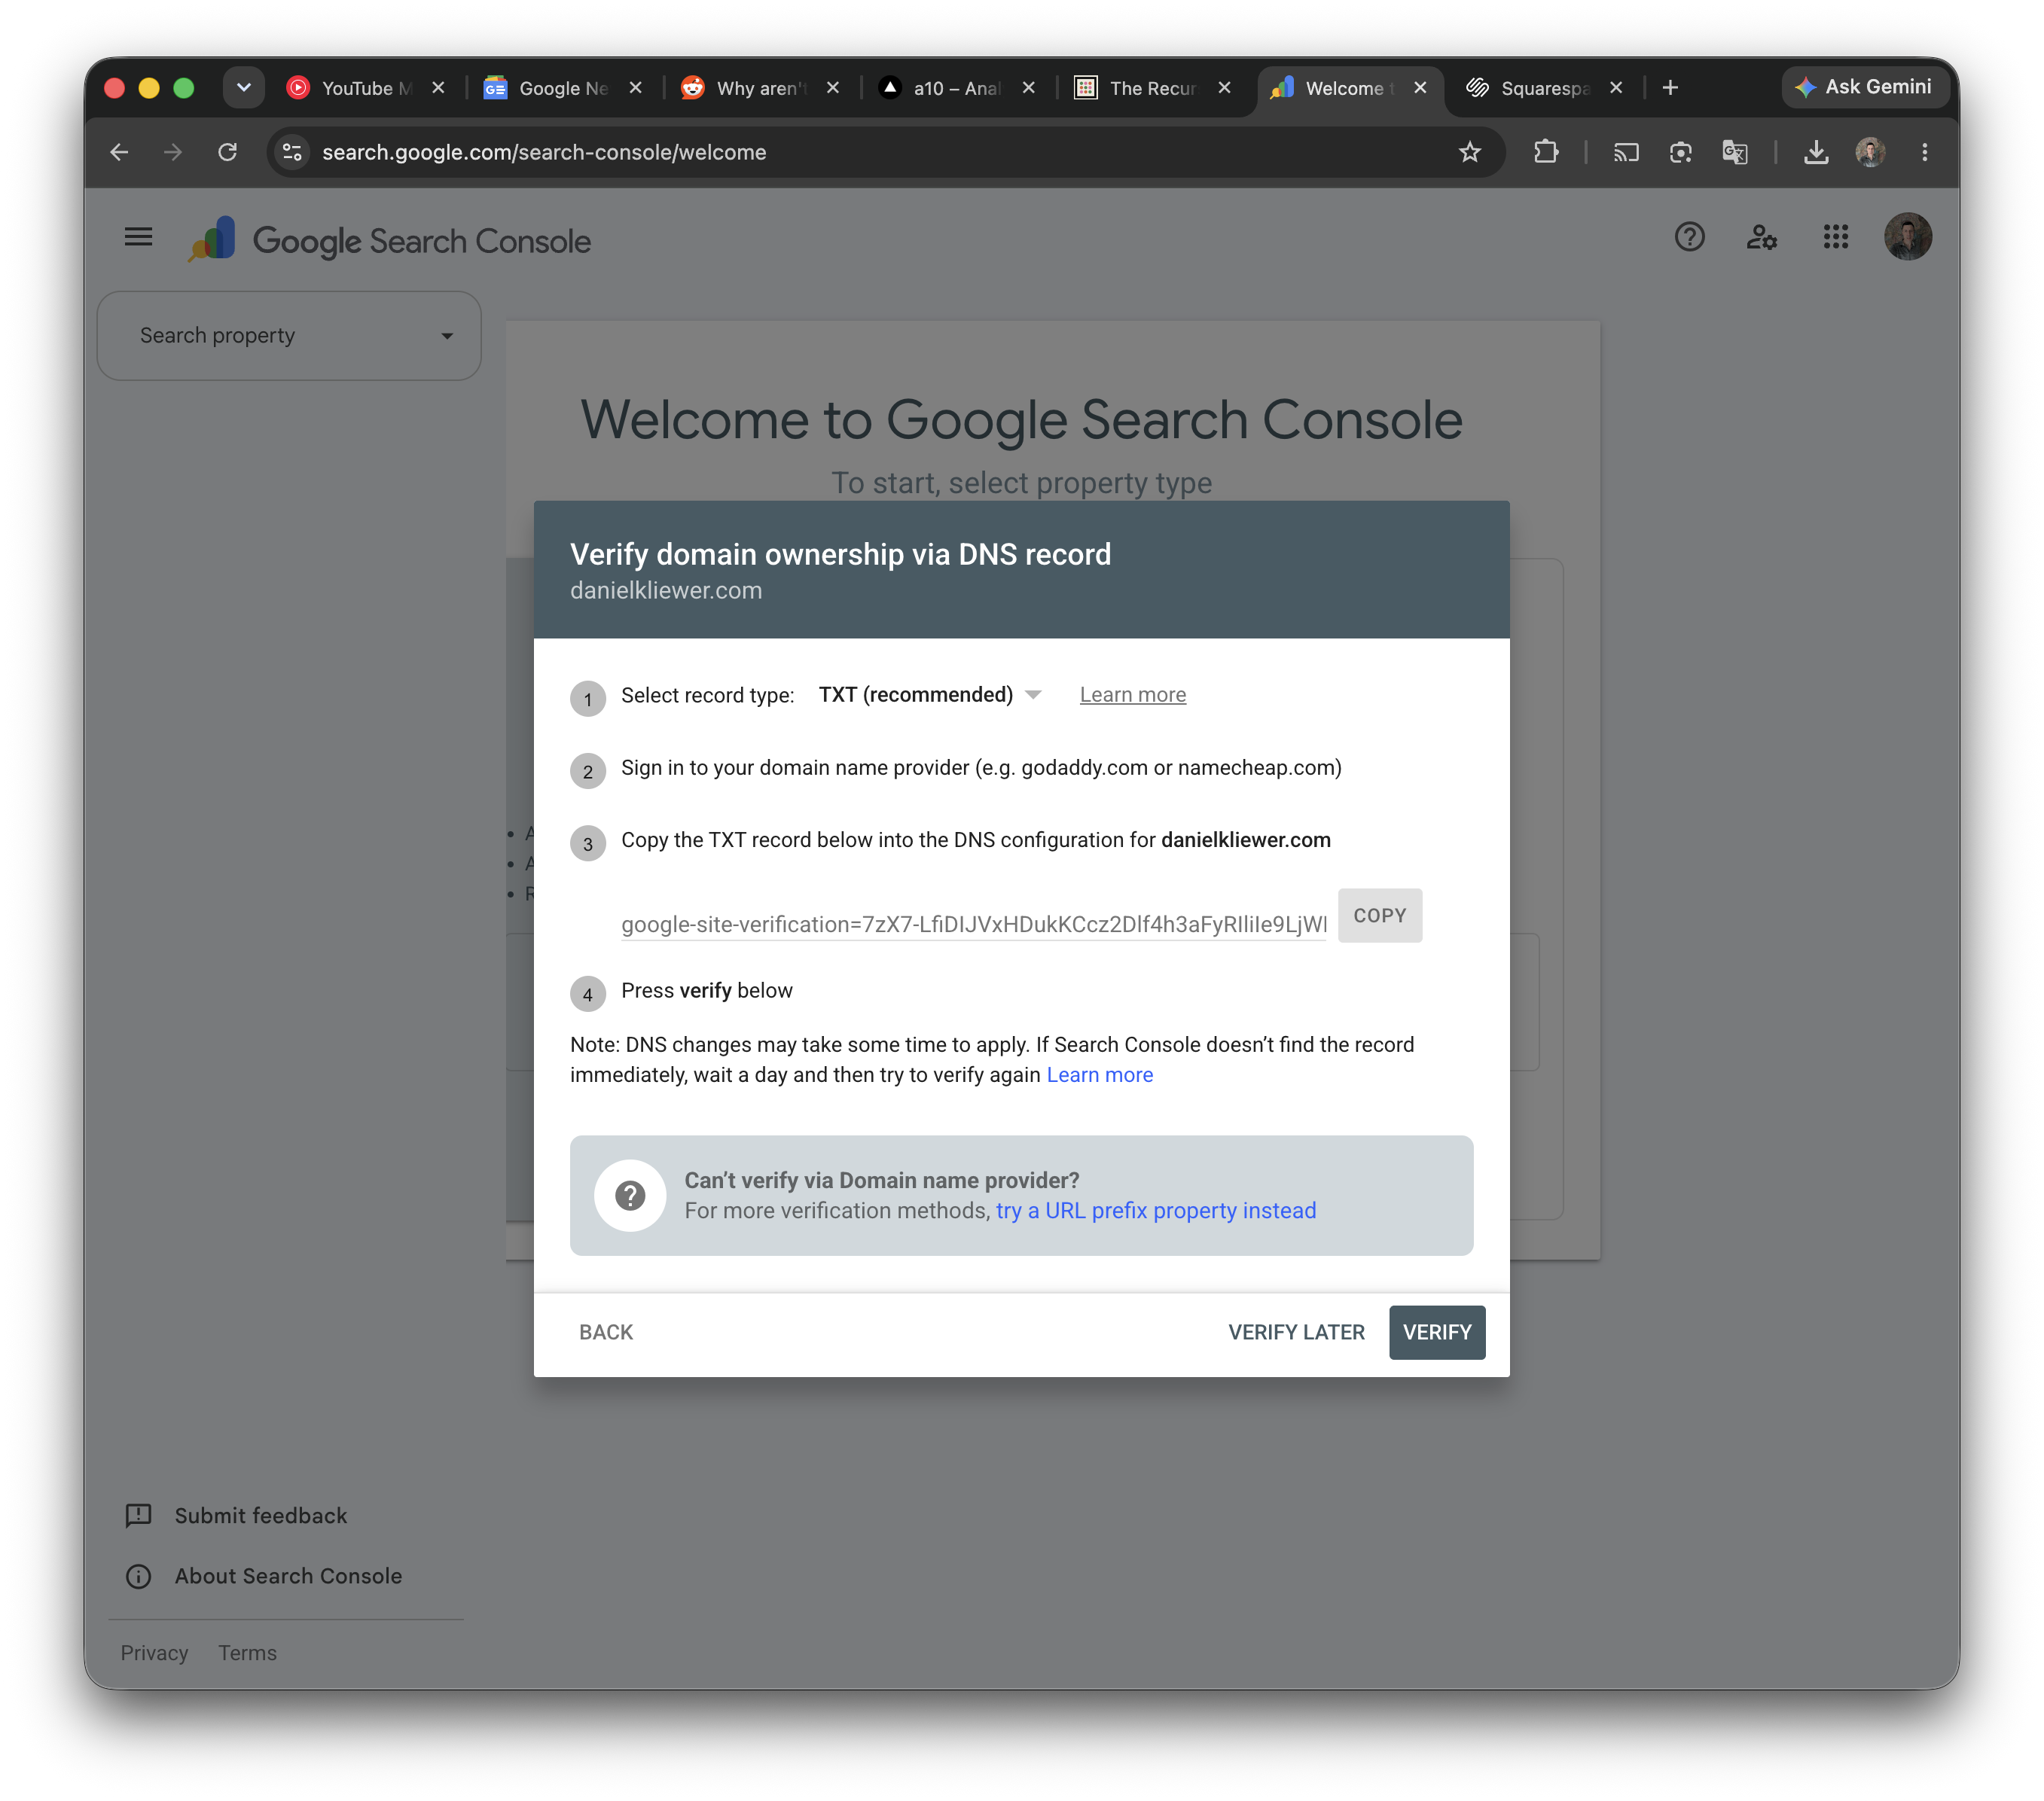Click the Cast media icon

point(1626,152)
